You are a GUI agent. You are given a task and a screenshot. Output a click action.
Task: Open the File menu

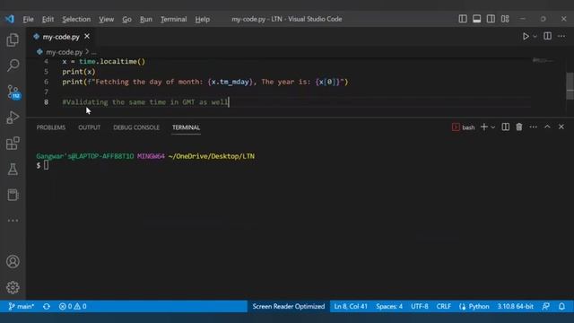28,19
